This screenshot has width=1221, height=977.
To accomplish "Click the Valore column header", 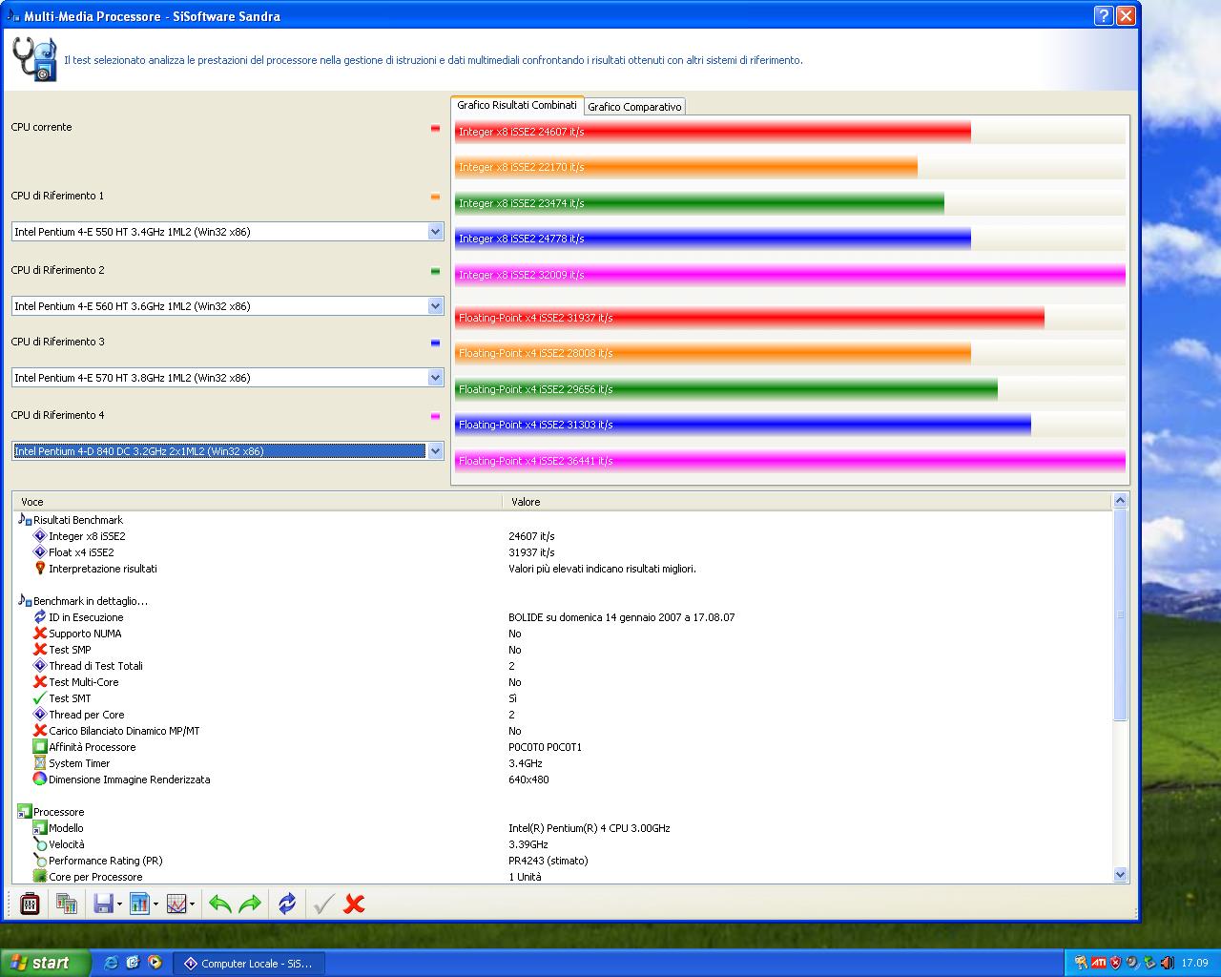I will (x=807, y=502).
